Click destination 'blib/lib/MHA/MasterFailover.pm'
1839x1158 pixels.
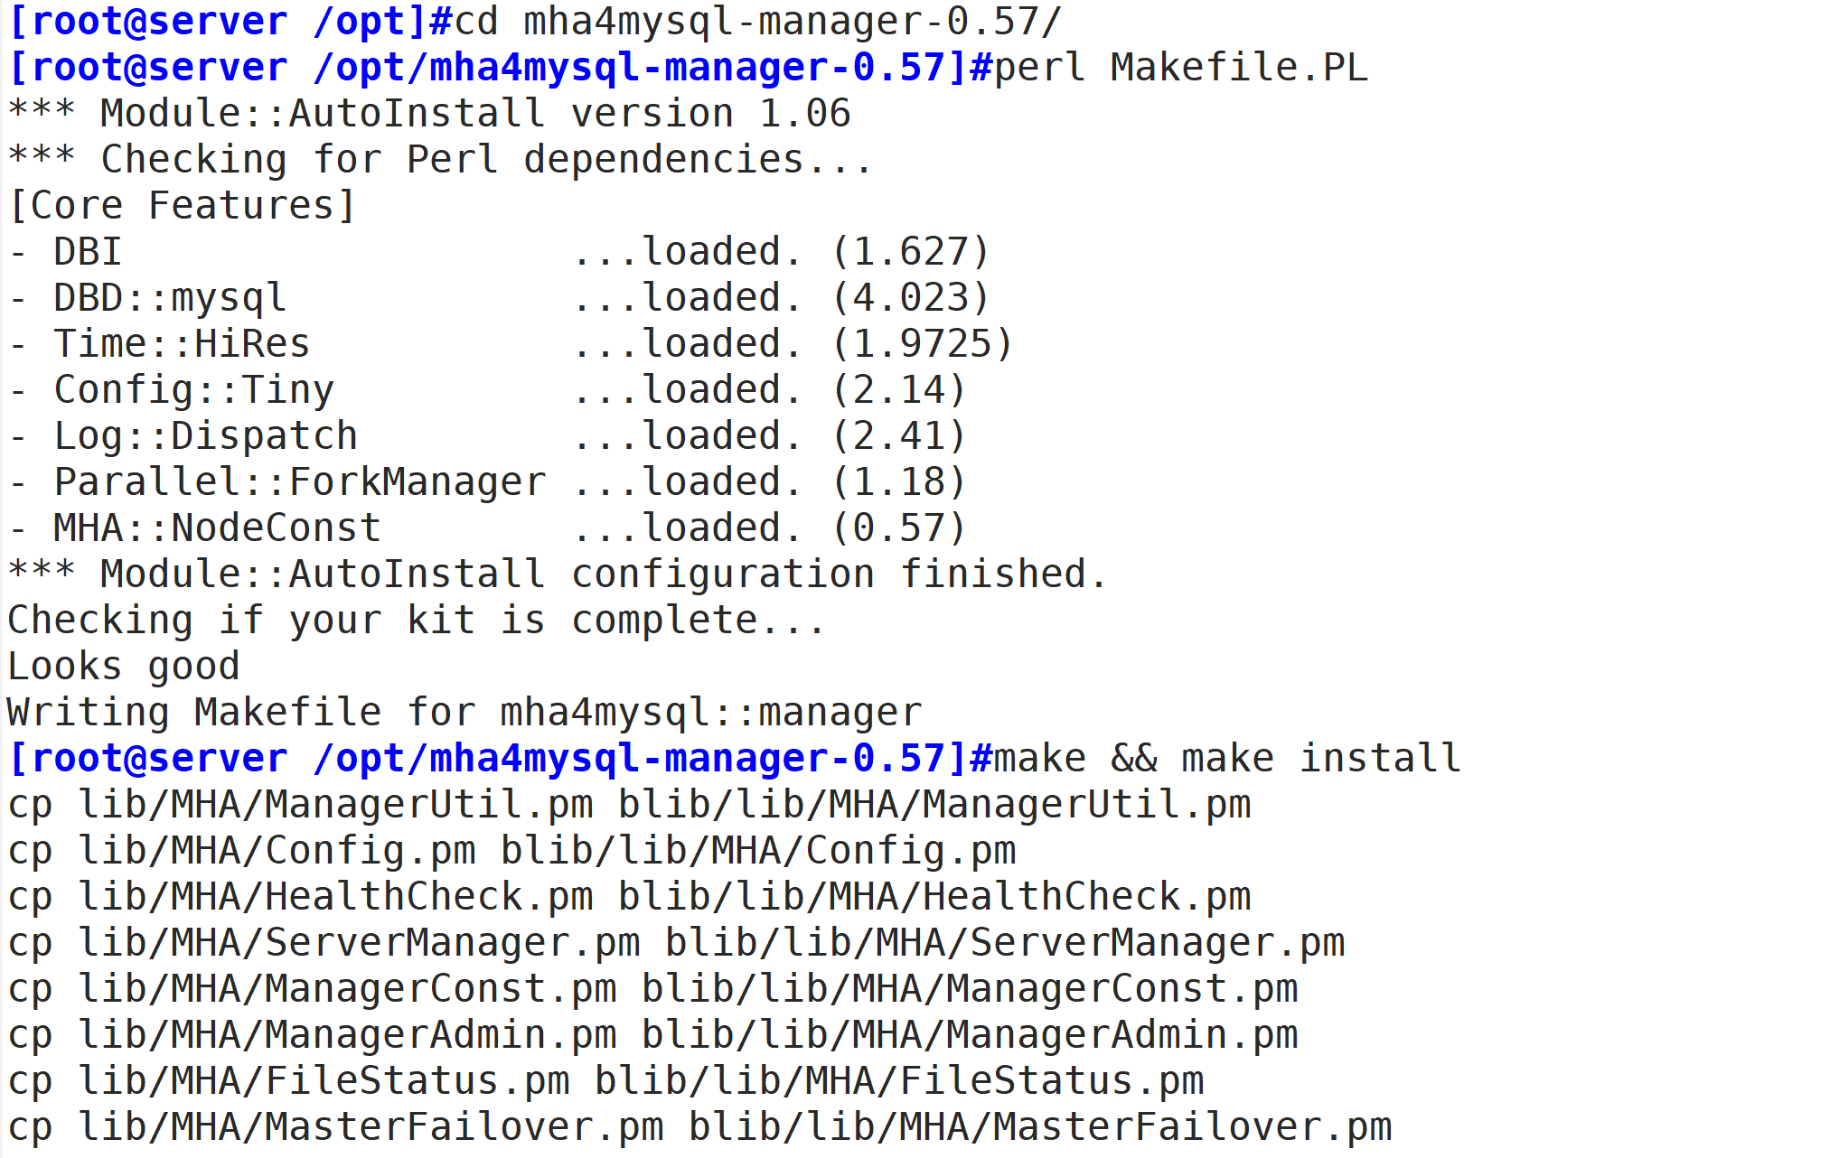coord(1041,1127)
